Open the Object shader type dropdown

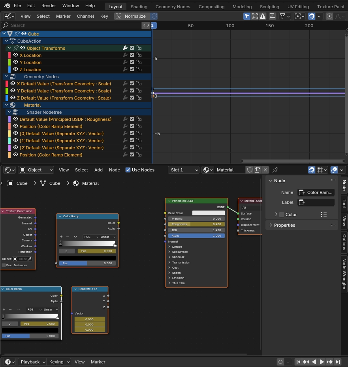(x=36, y=170)
